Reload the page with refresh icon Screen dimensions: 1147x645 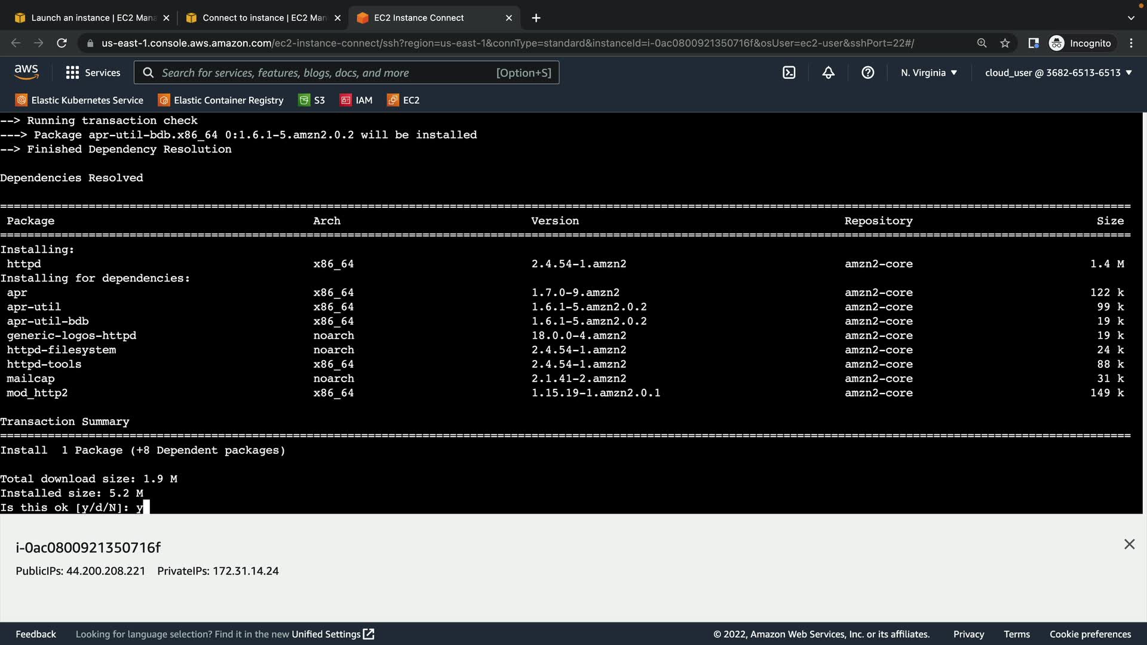click(62, 43)
